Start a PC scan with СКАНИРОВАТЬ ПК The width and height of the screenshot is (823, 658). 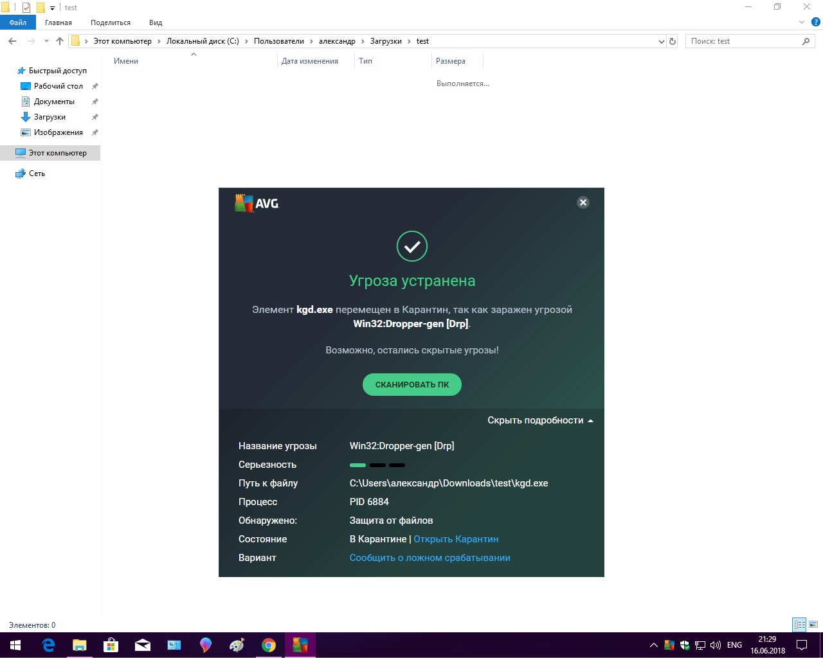[x=412, y=385]
